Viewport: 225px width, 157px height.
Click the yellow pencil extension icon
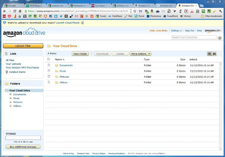tap(215, 11)
